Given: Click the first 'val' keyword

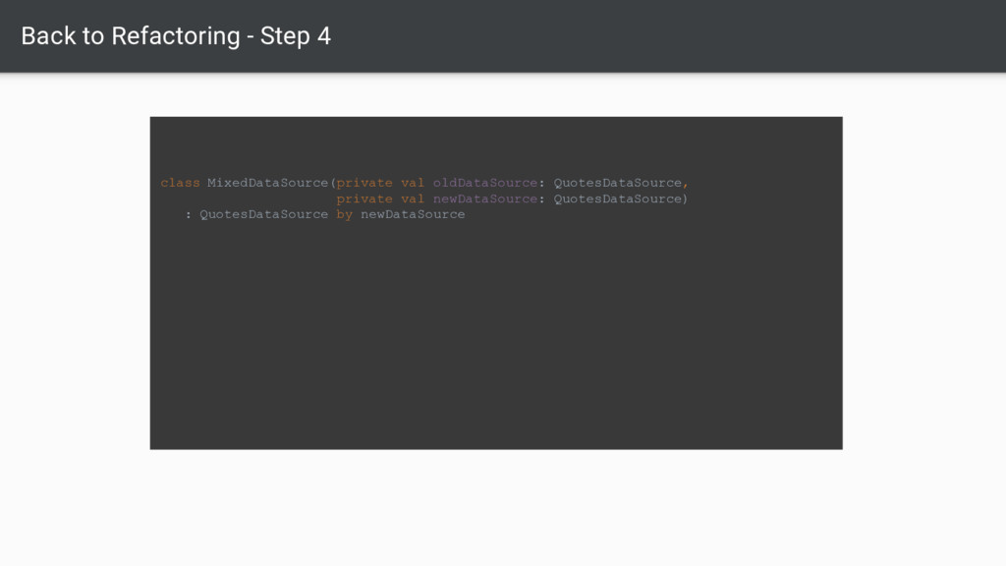Looking at the screenshot, I should [x=413, y=183].
